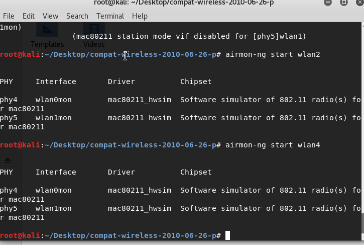Click the eject icon behind the terminal

point(8,160)
